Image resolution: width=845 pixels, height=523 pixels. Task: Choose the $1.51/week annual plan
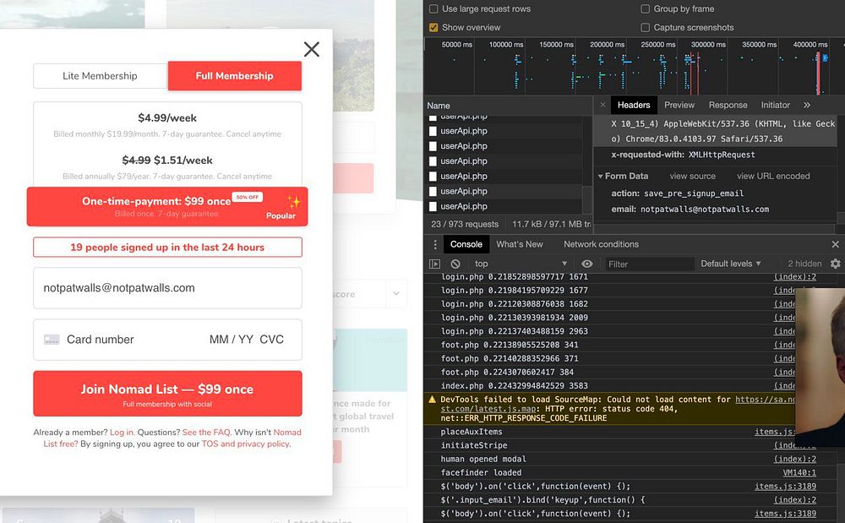coord(167,167)
